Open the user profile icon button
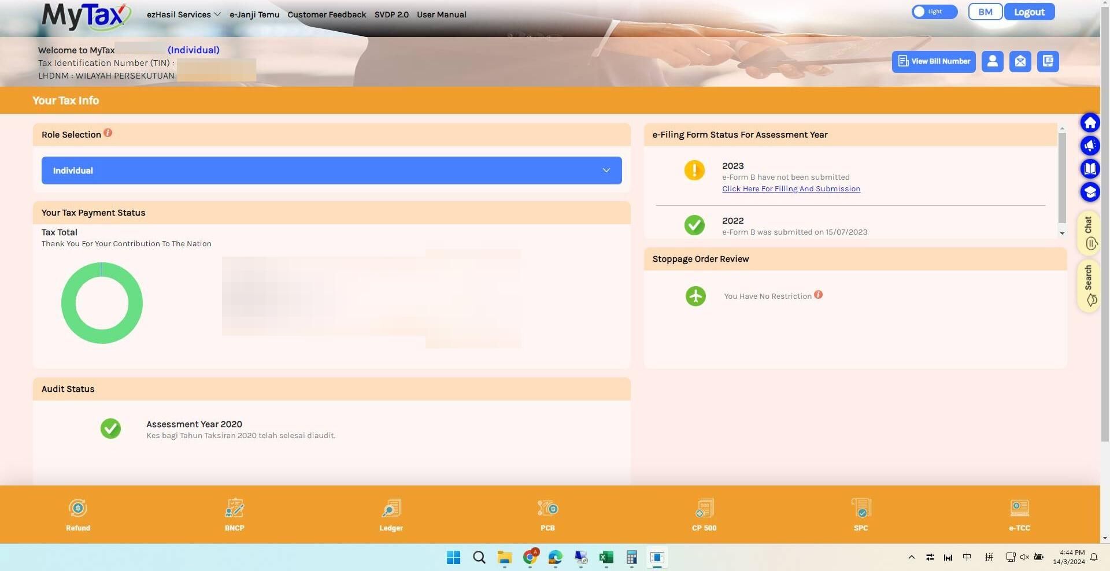The height and width of the screenshot is (571, 1110). tap(992, 61)
